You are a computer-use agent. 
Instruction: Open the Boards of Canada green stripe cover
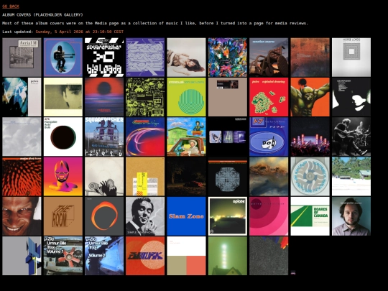click(310, 216)
